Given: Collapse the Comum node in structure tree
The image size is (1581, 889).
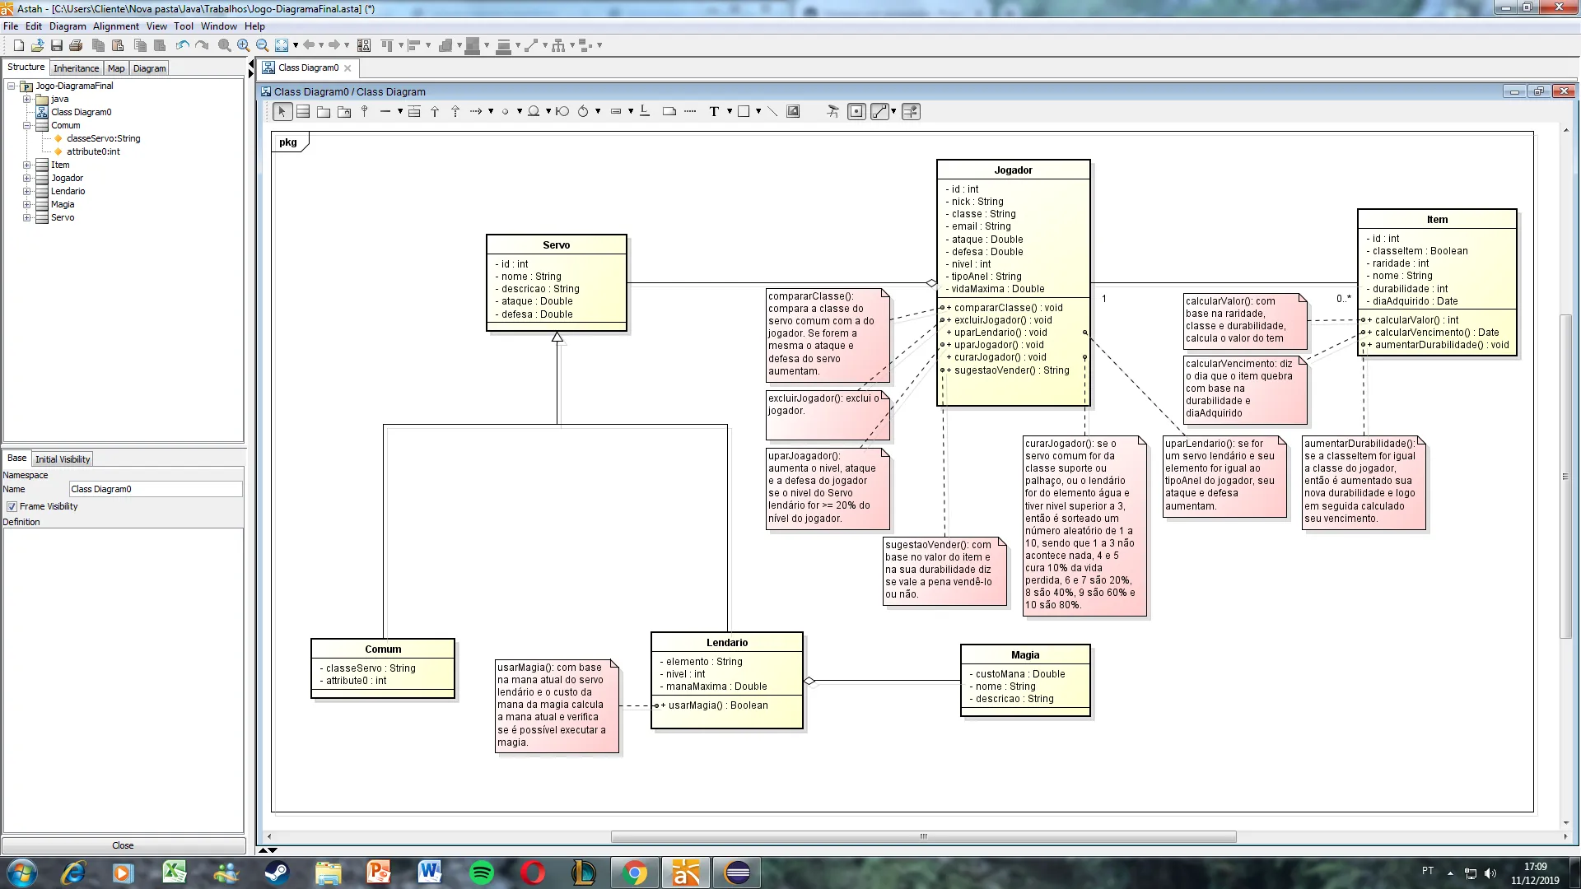Looking at the screenshot, I should pyautogui.click(x=27, y=125).
